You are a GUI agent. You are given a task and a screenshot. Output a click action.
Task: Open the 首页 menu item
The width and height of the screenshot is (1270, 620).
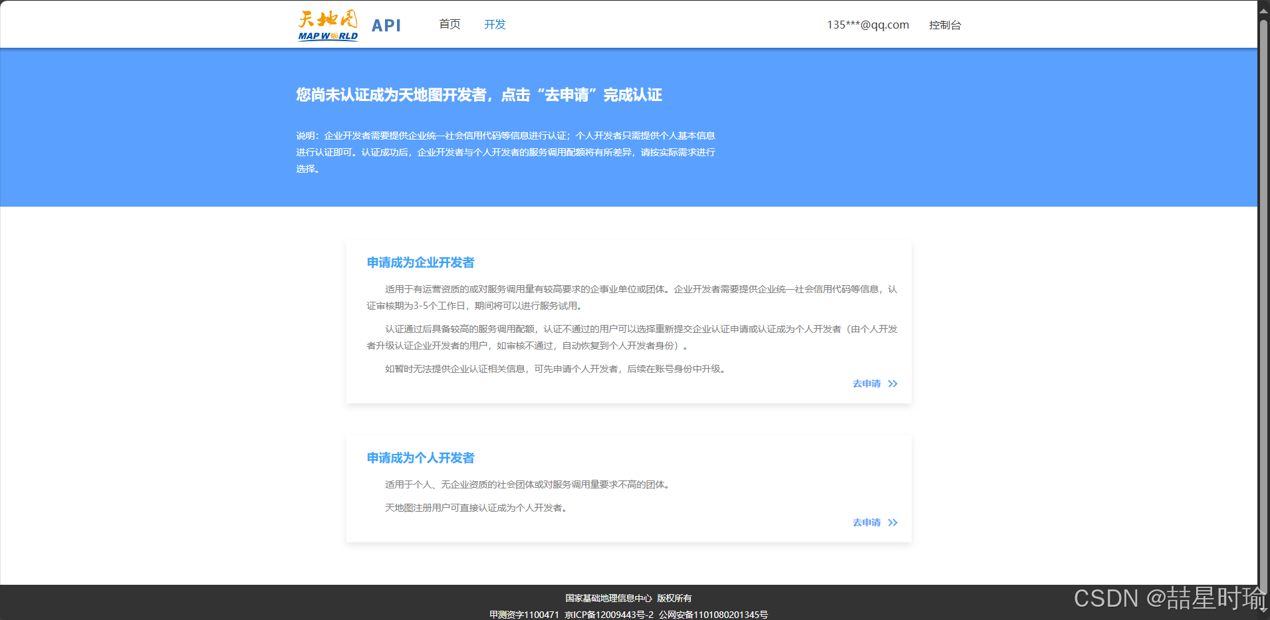[x=449, y=25]
